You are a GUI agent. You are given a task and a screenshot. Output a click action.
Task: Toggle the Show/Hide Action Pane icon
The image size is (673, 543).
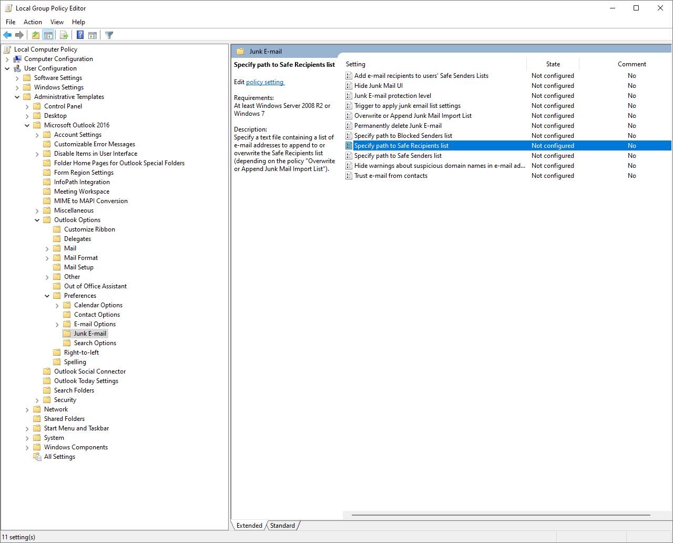click(93, 35)
